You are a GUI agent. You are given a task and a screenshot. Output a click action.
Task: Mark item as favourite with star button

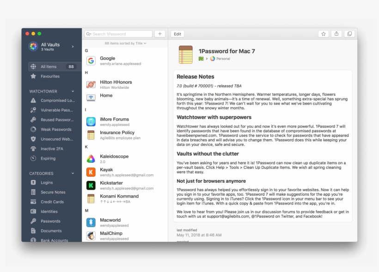(x=324, y=34)
